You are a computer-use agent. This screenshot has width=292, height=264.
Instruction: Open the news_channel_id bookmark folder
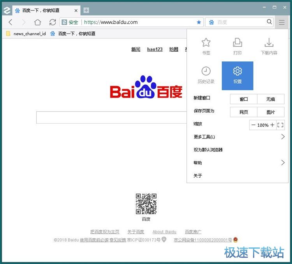(x=26, y=34)
